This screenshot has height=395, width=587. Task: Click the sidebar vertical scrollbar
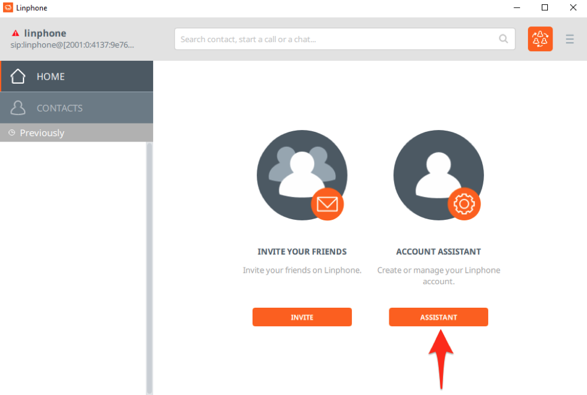pos(149,265)
